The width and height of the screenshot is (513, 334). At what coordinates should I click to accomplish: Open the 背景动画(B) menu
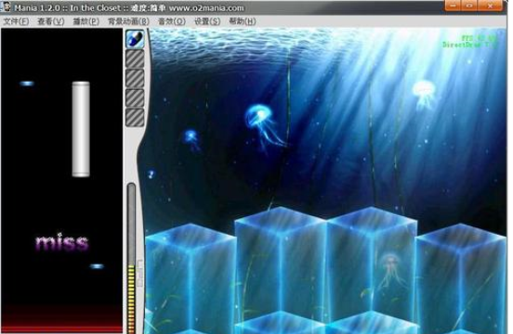(128, 21)
